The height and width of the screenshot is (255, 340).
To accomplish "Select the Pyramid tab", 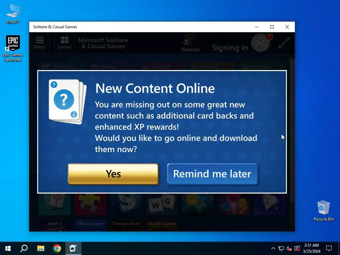I will [212, 66].
